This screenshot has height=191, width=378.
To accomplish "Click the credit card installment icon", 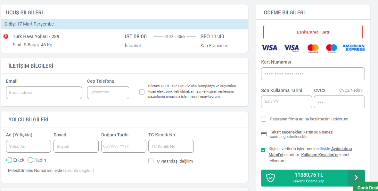I will pos(264,134).
